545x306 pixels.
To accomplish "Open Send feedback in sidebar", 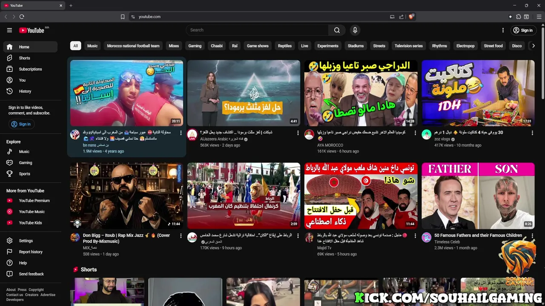I will (x=30, y=274).
